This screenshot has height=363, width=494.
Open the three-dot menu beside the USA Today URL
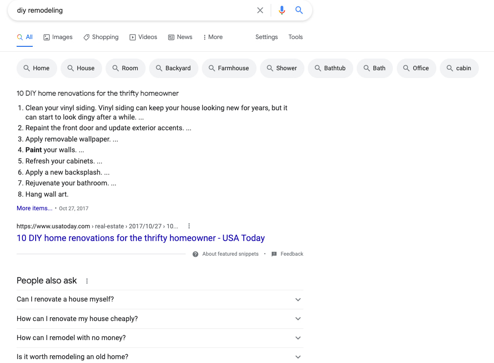click(189, 226)
